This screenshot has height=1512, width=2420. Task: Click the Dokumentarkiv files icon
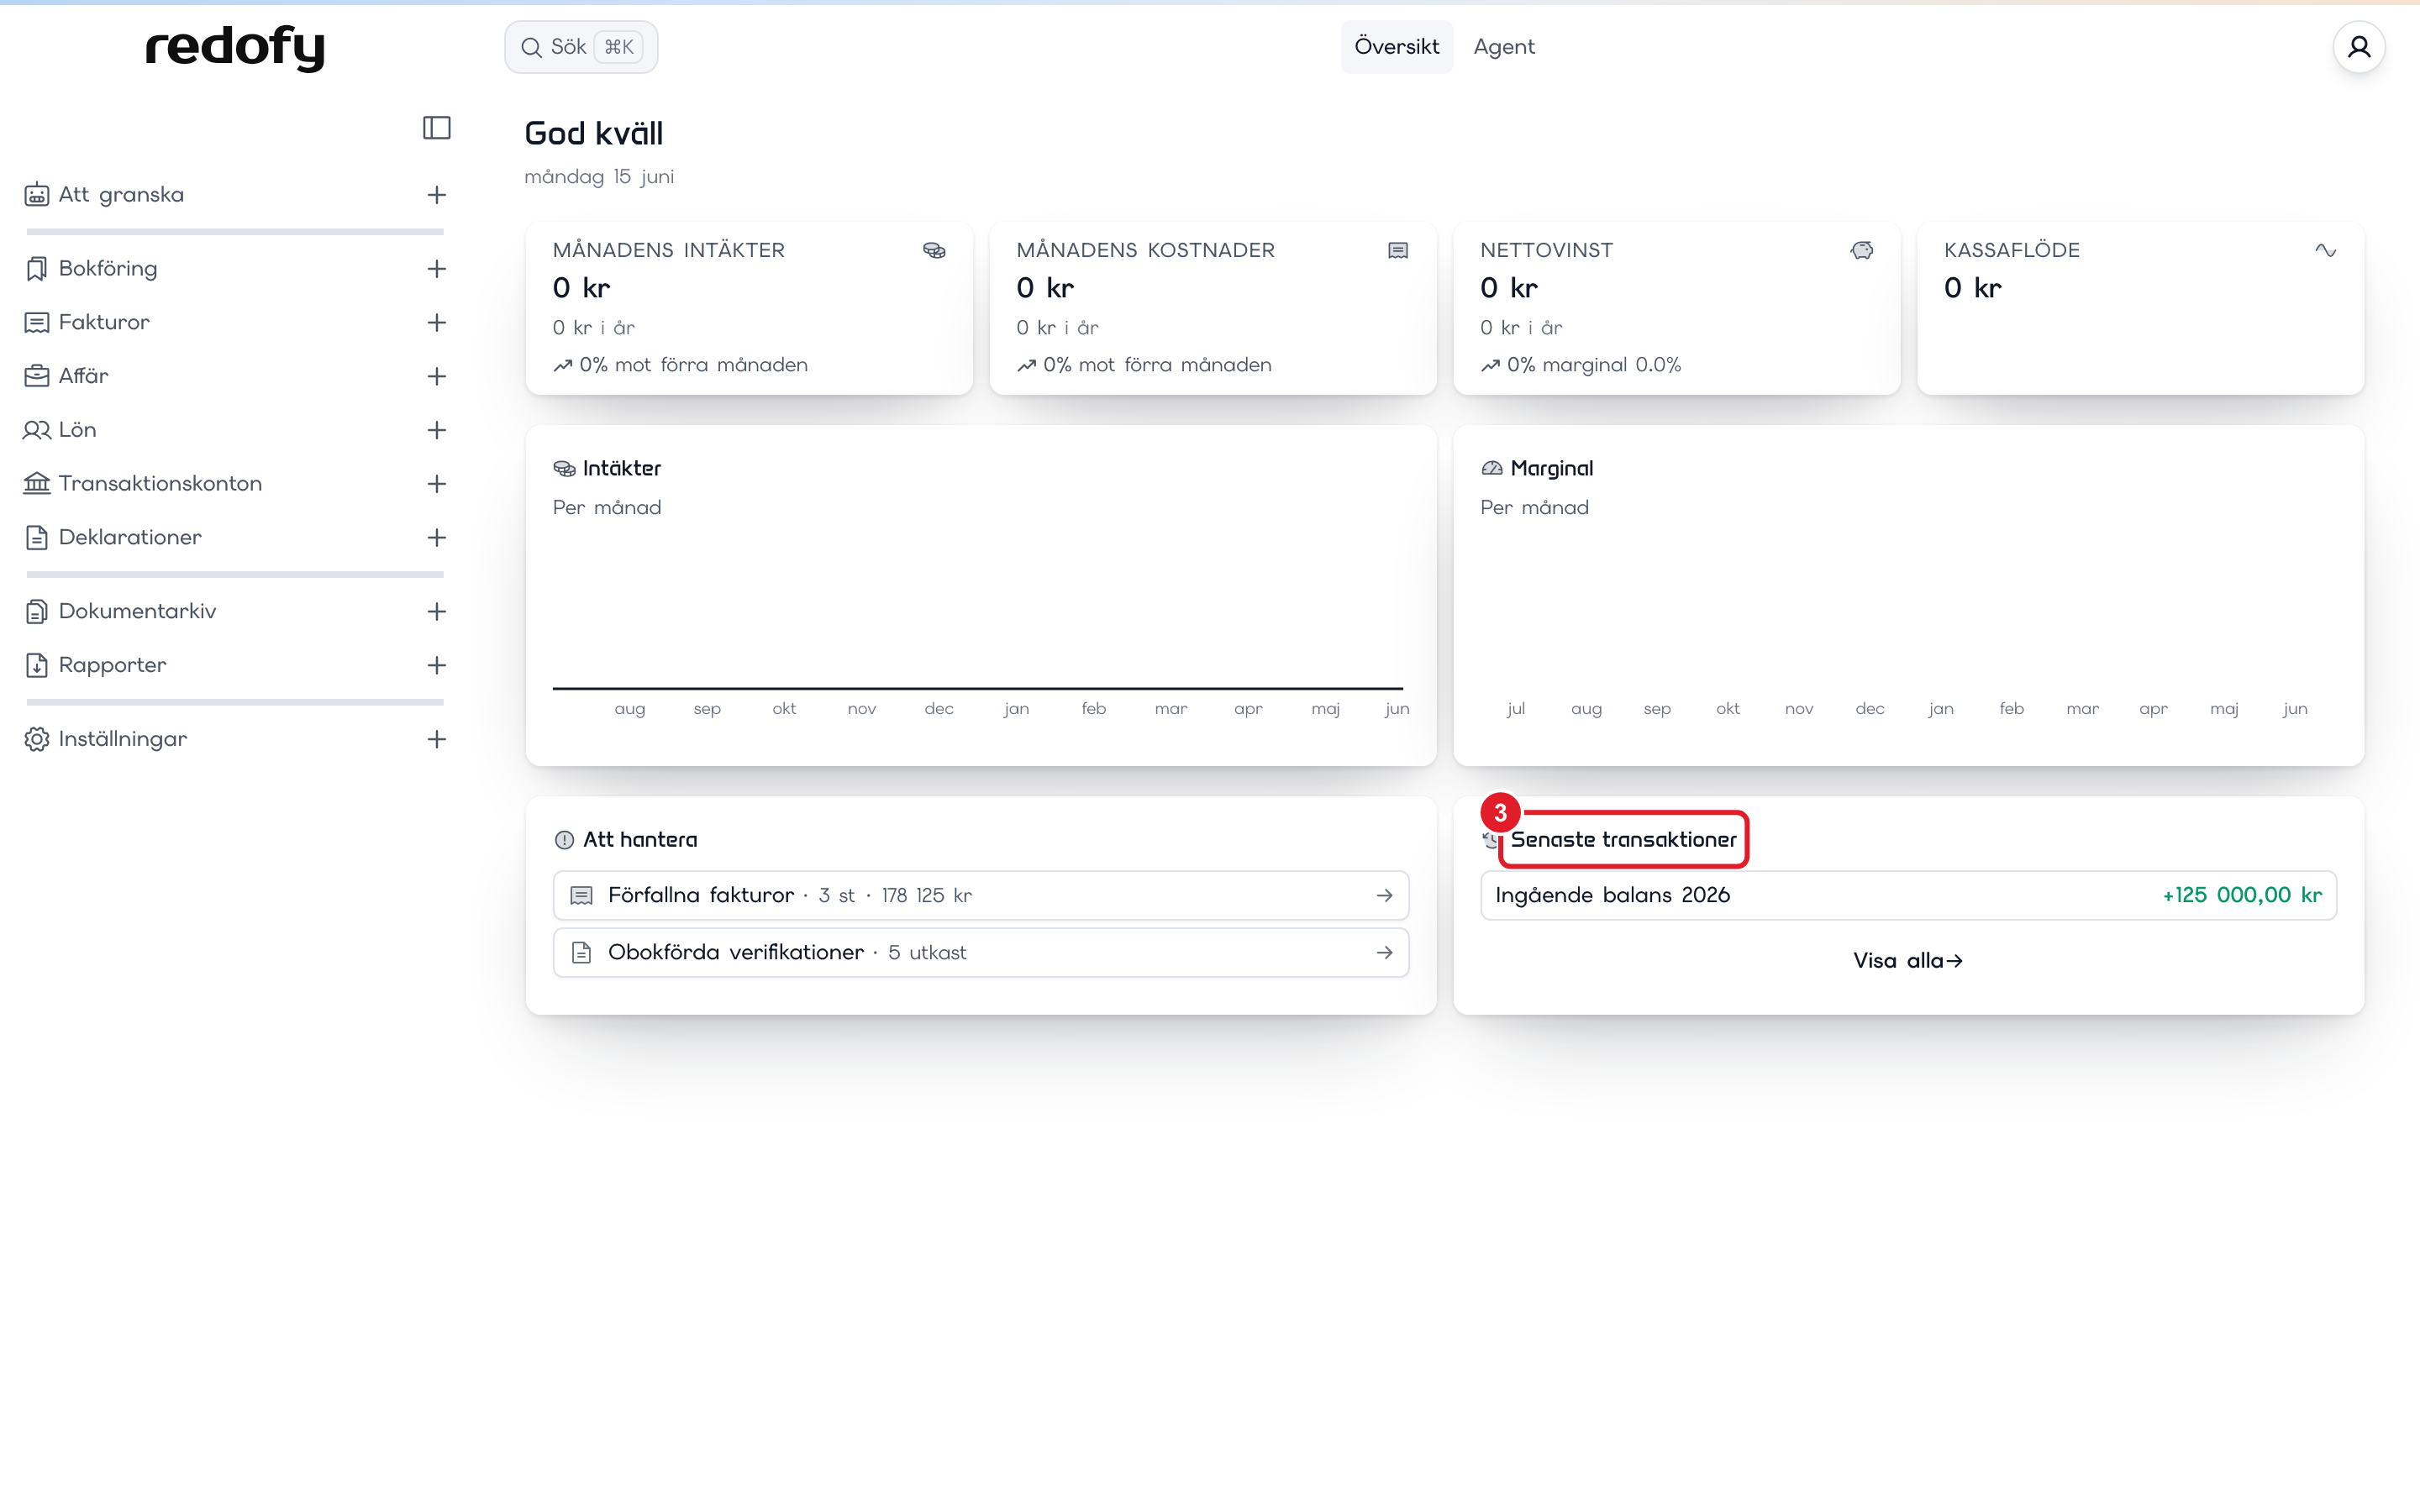tap(37, 612)
